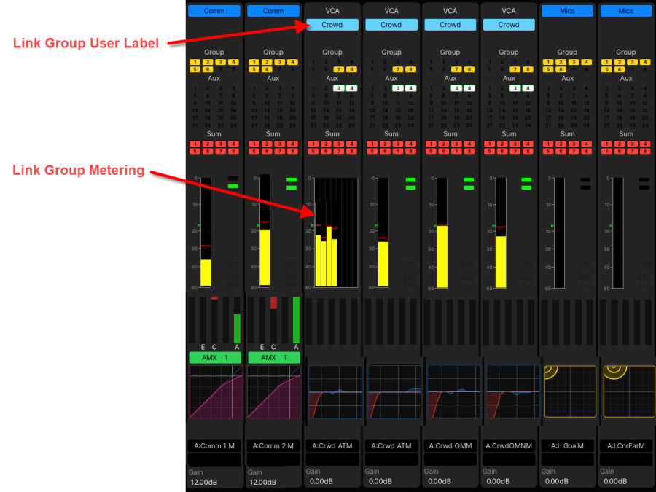Click the Comm VCA label above Comm 1 M
Viewport: 656px width, 492px height.
click(x=214, y=11)
